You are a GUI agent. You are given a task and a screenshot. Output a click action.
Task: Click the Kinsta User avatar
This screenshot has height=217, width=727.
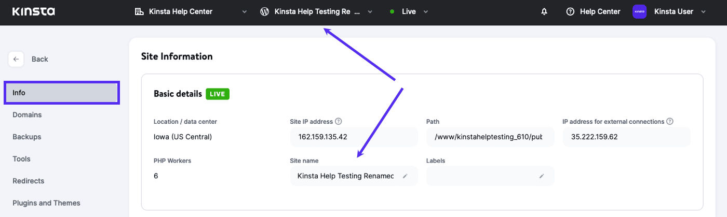click(x=639, y=11)
